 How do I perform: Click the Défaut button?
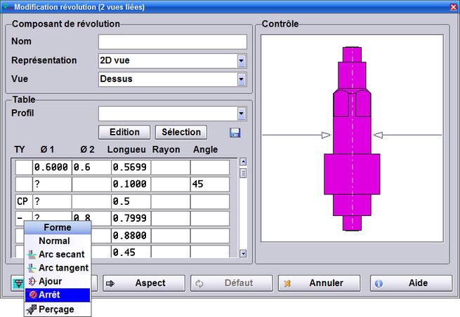(x=232, y=283)
